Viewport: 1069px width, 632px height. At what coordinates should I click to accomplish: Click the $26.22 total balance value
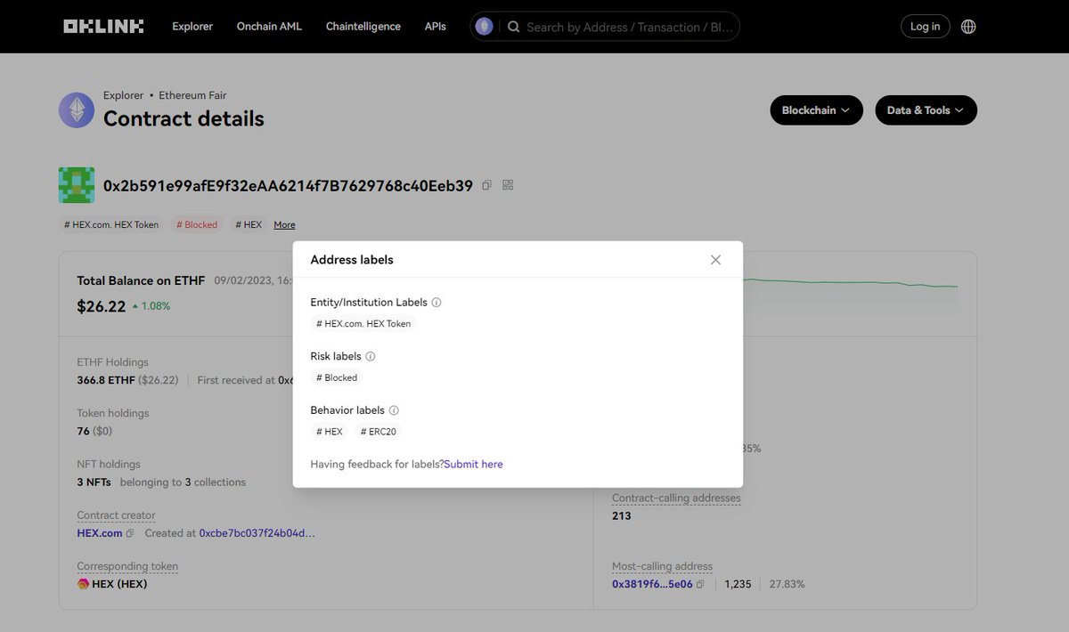pos(101,306)
